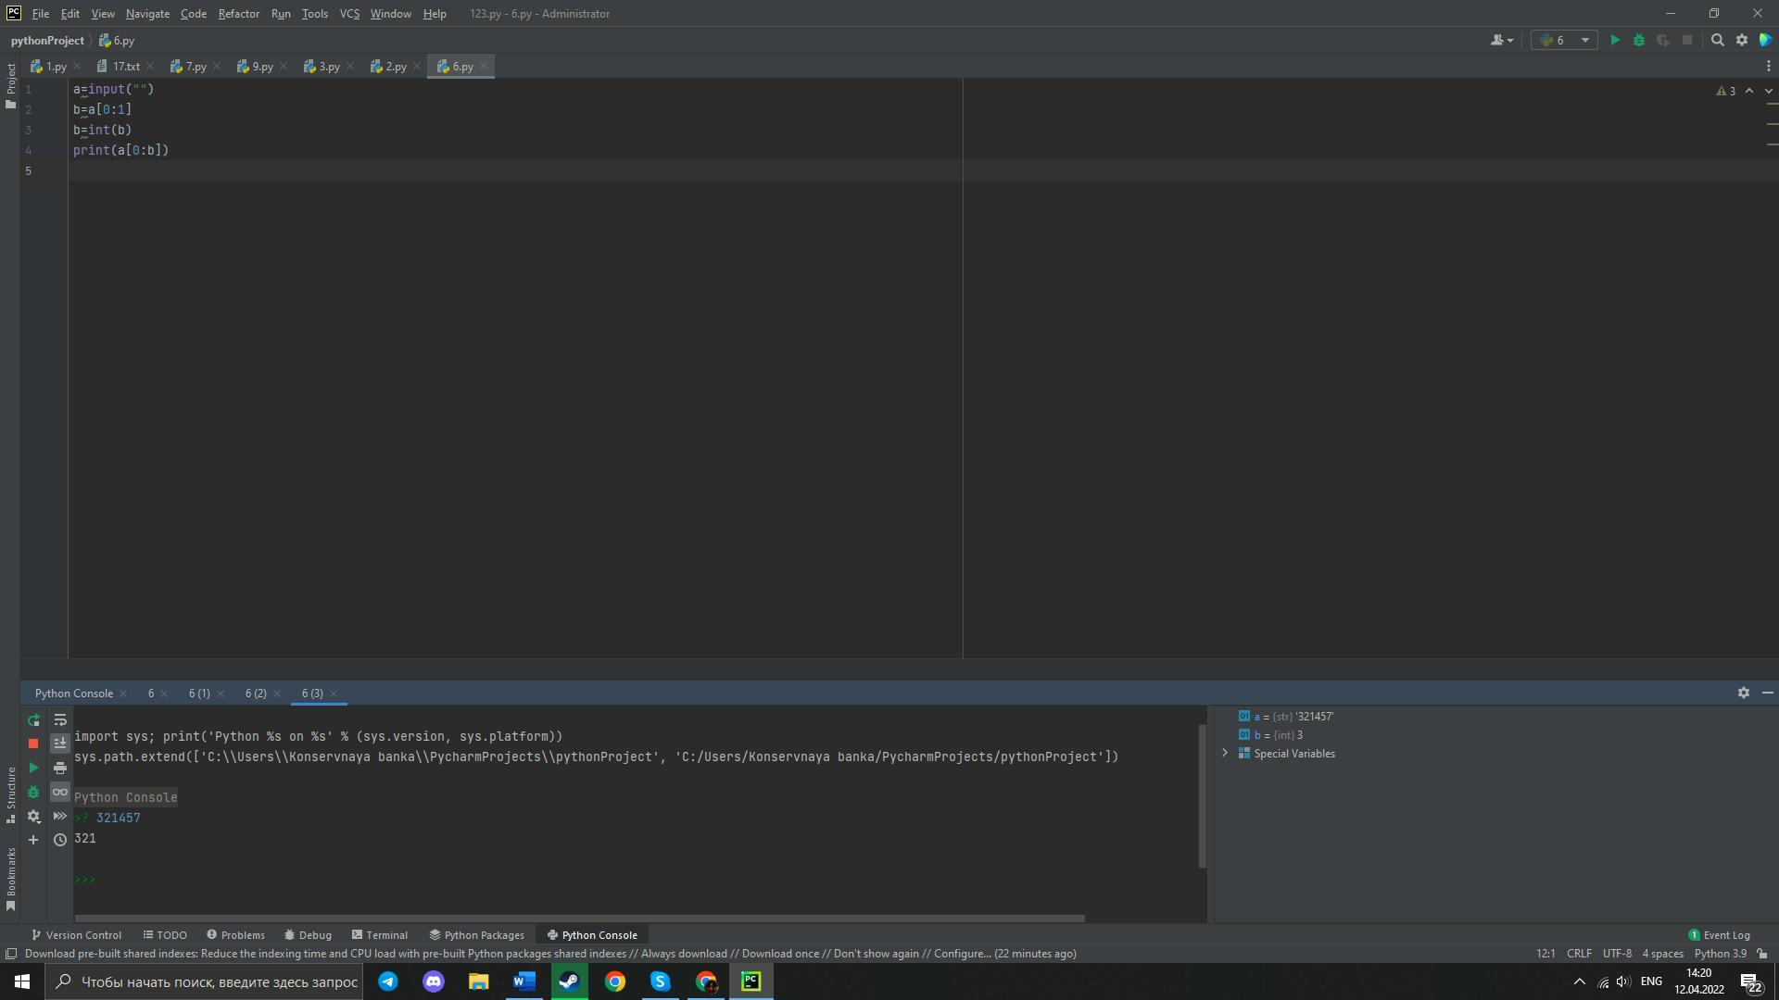Open the Tools menu
1779x1000 pixels.
click(314, 14)
